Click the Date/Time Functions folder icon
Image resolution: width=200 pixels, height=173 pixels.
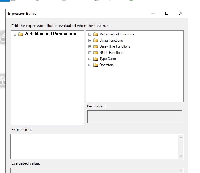[96, 46]
